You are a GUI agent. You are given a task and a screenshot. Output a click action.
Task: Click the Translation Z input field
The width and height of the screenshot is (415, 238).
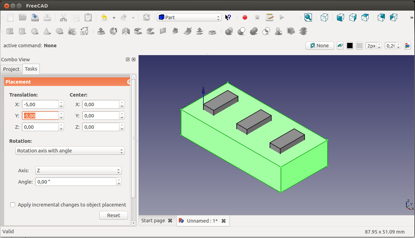coord(40,127)
